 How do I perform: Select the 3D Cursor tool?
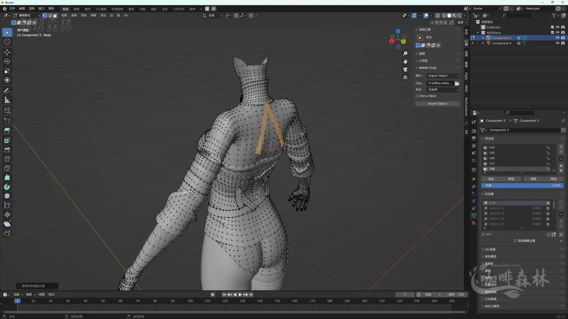pyautogui.click(x=7, y=42)
